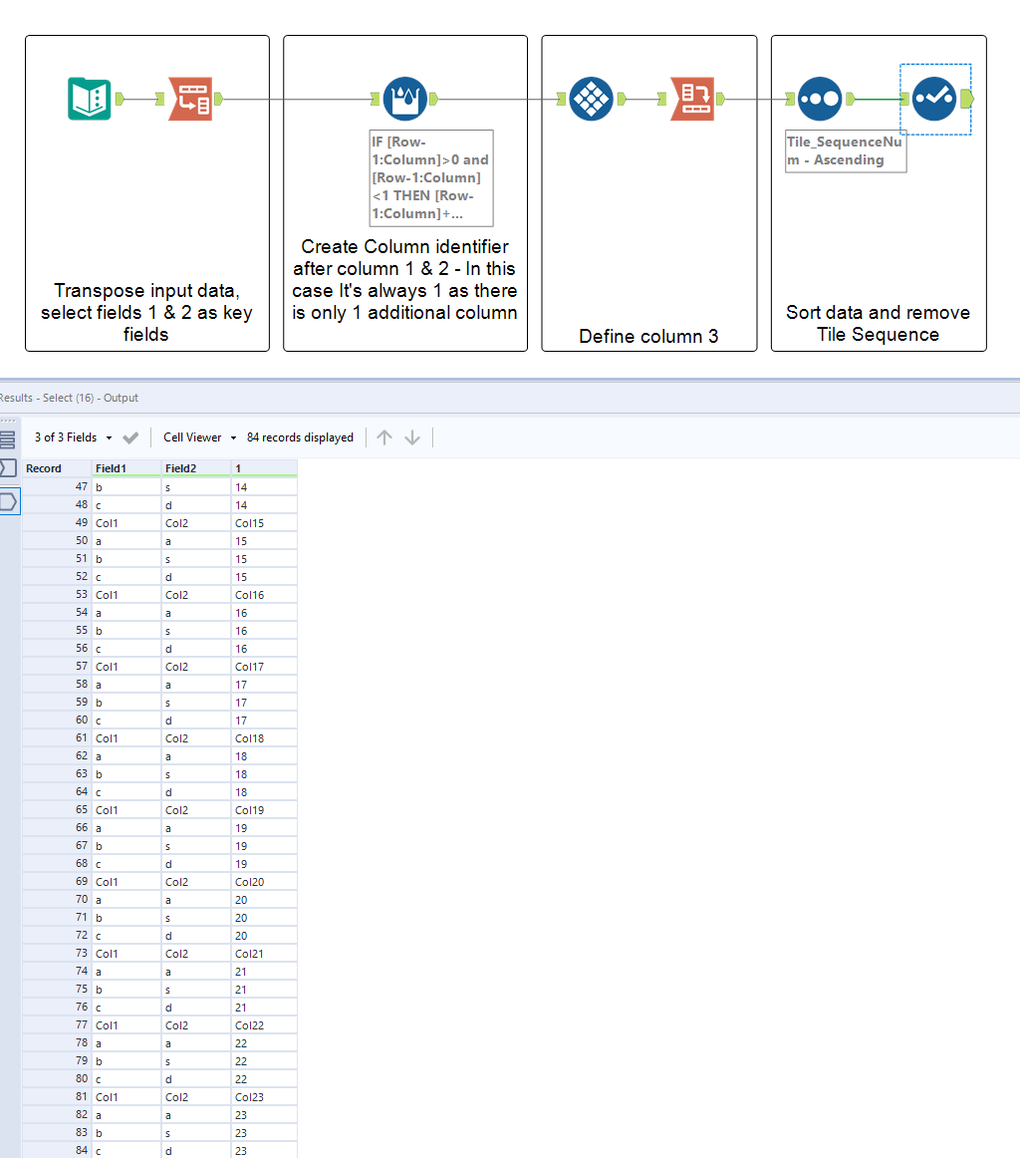Click the down navigation arrow
The height and width of the screenshot is (1158, 1020).
pos(412,436)
